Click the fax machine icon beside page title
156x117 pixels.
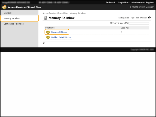click(x=45, y=18)
